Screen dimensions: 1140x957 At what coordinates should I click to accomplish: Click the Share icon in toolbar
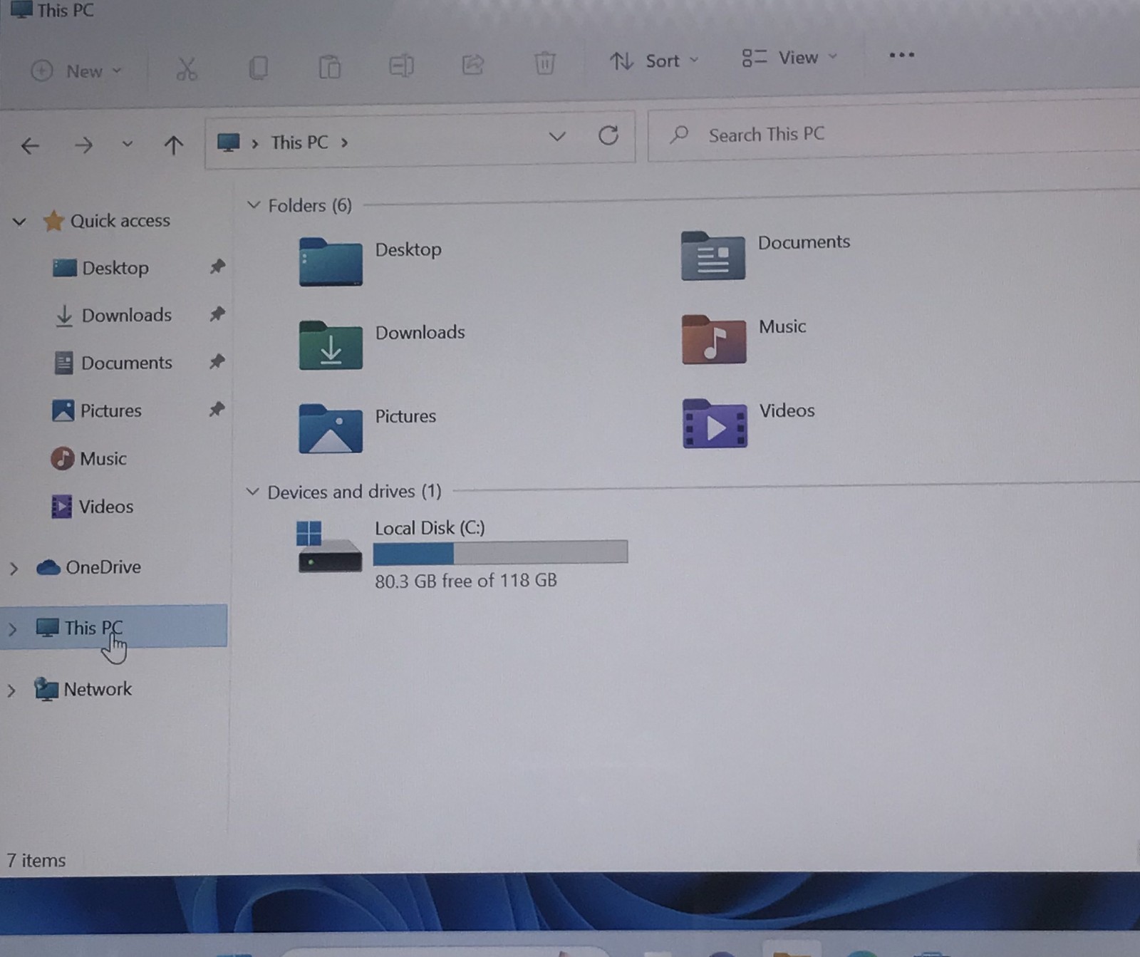pyautogui.click(x=473, y=65)
